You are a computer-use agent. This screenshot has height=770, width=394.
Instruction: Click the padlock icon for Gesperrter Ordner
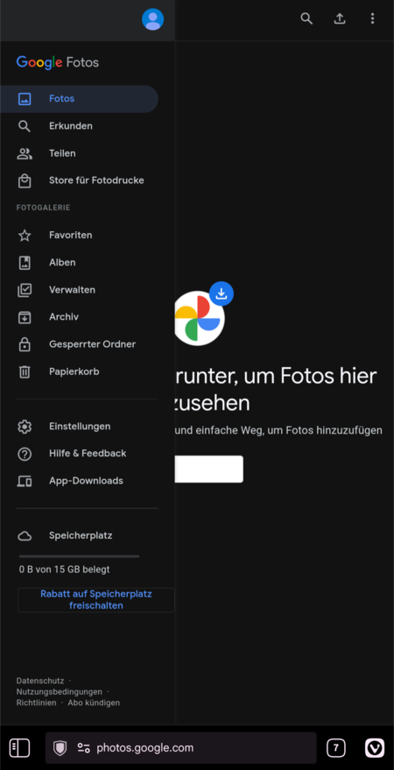(25, 345)
